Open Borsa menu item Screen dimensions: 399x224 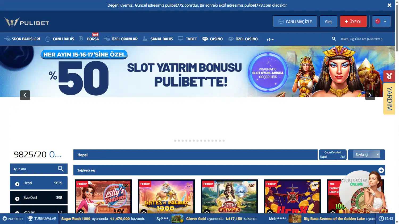[89, 39]
